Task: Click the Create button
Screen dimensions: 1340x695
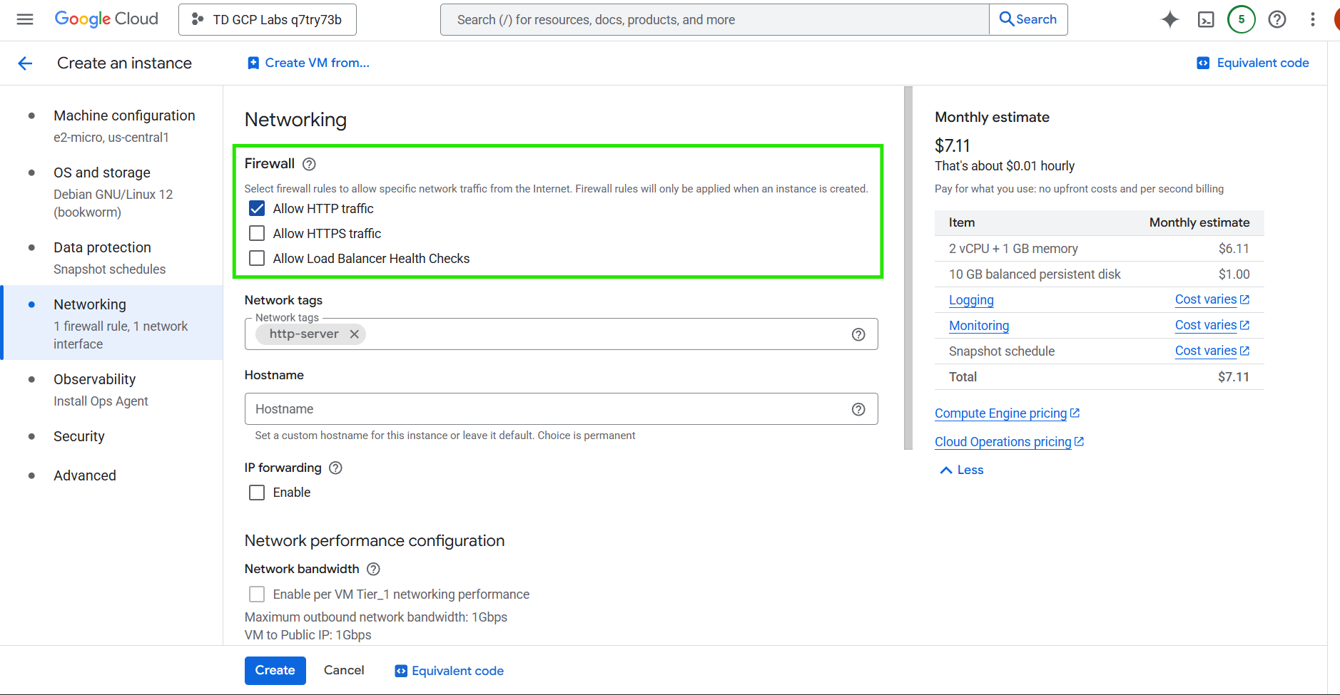Action: [x=275, y=670]
